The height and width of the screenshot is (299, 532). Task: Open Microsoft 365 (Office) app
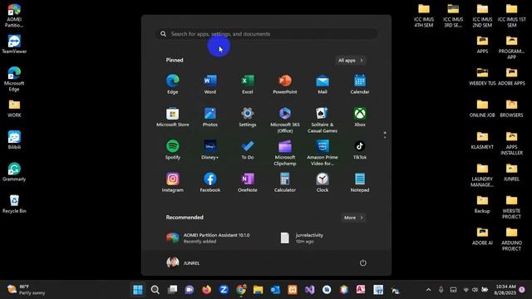285,120
